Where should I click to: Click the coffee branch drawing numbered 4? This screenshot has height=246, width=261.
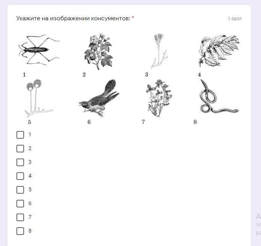click(x=219, y=51)
